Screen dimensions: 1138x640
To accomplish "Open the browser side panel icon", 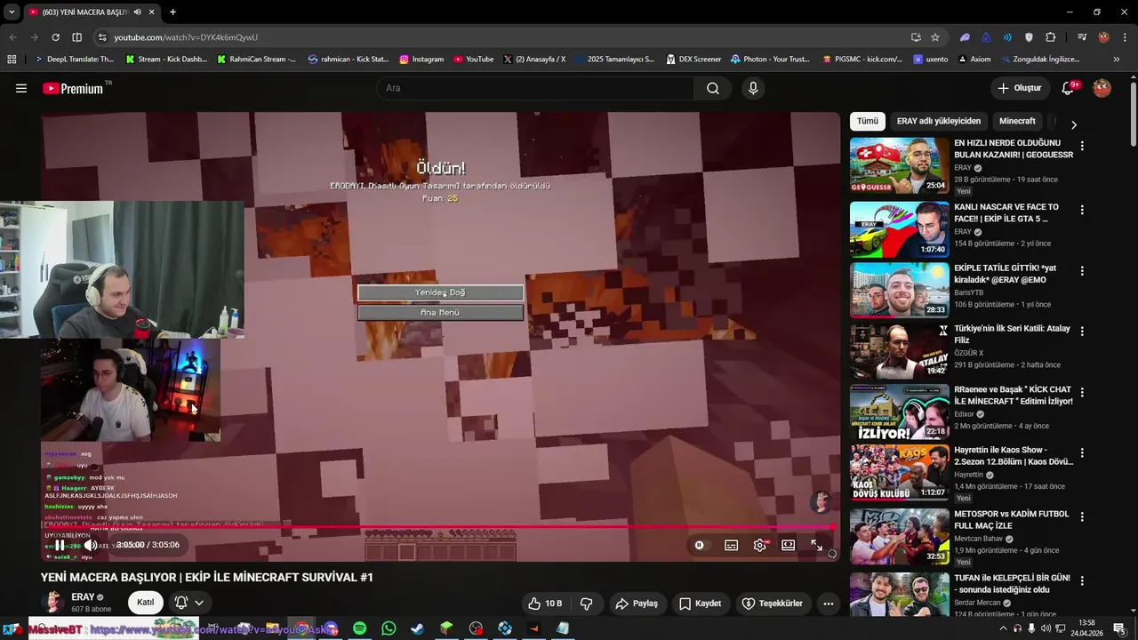I will pyautogui.click(x=76, y=37).
